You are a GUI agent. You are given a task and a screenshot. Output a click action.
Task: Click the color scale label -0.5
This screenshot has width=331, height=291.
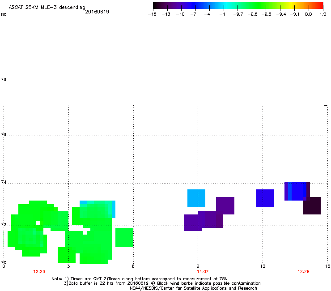tap(267, 14)
